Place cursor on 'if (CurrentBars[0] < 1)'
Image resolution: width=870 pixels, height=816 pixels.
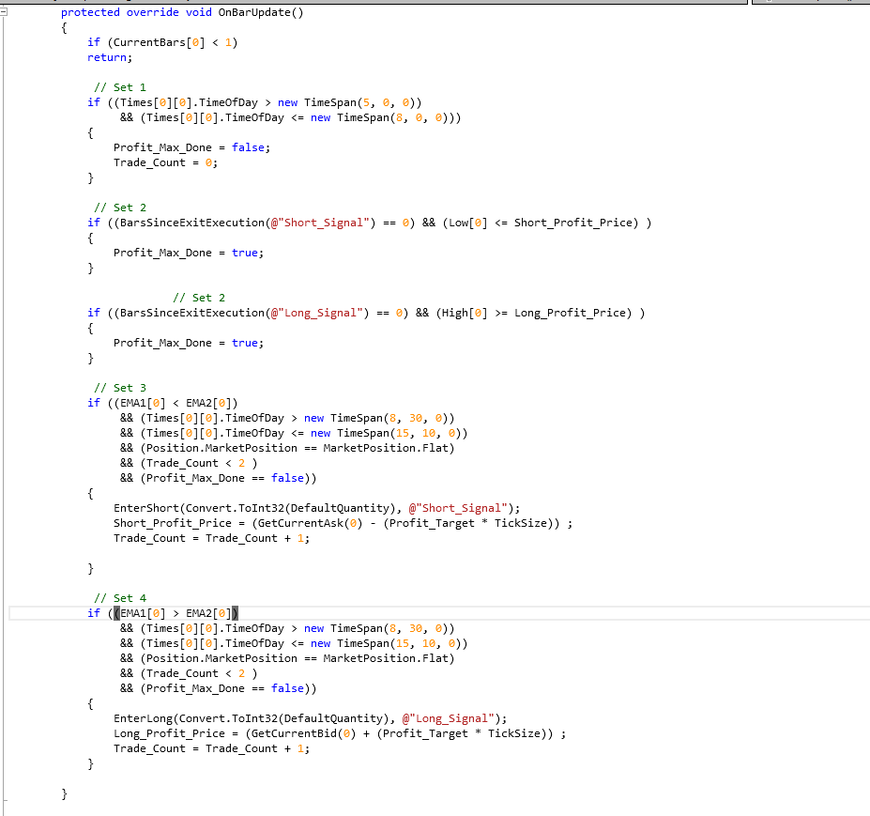(x=162, y=43)
